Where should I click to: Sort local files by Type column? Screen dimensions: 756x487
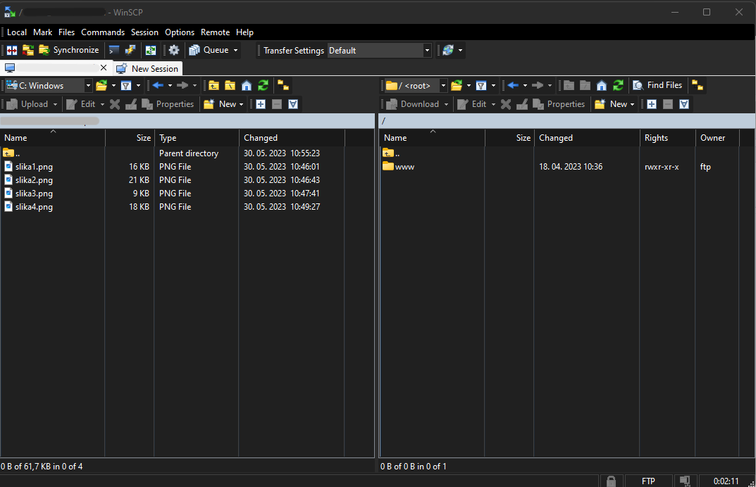[197, 138]
